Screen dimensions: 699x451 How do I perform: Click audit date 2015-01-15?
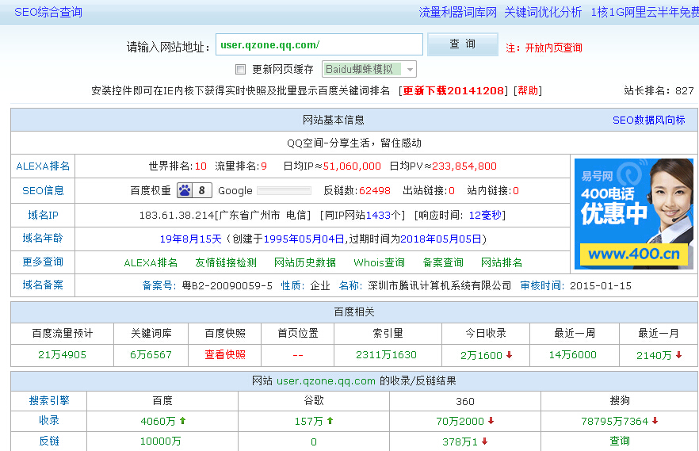pyautogui.click(x=601, y=285)
